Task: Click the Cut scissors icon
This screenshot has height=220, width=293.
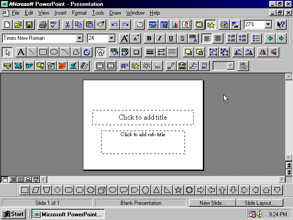Action: 67,25
